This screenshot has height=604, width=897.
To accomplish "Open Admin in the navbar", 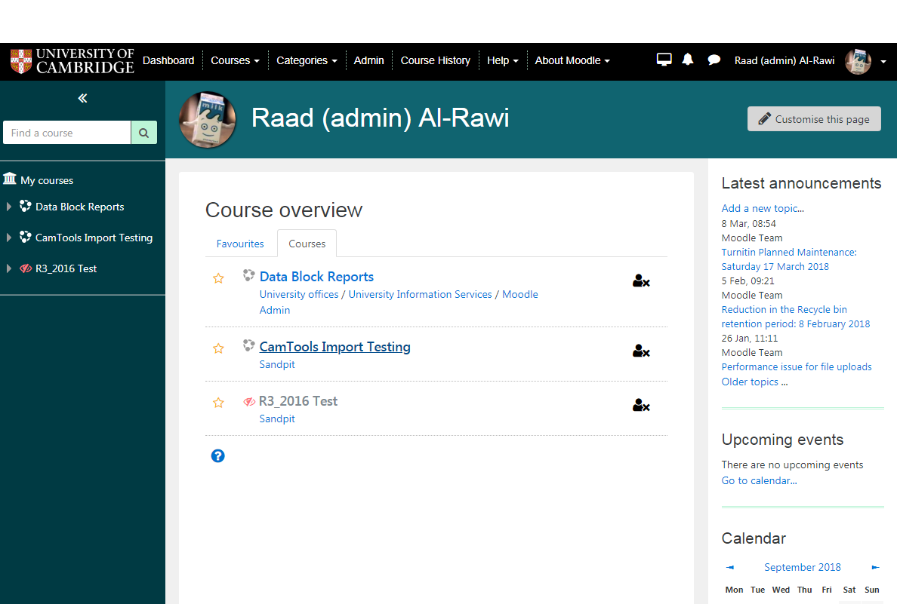I will tap(368, 60).
